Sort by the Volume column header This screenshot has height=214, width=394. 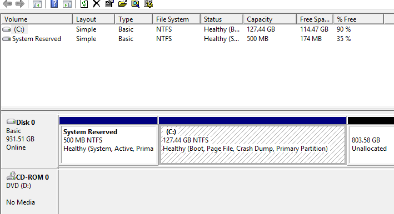37,19
